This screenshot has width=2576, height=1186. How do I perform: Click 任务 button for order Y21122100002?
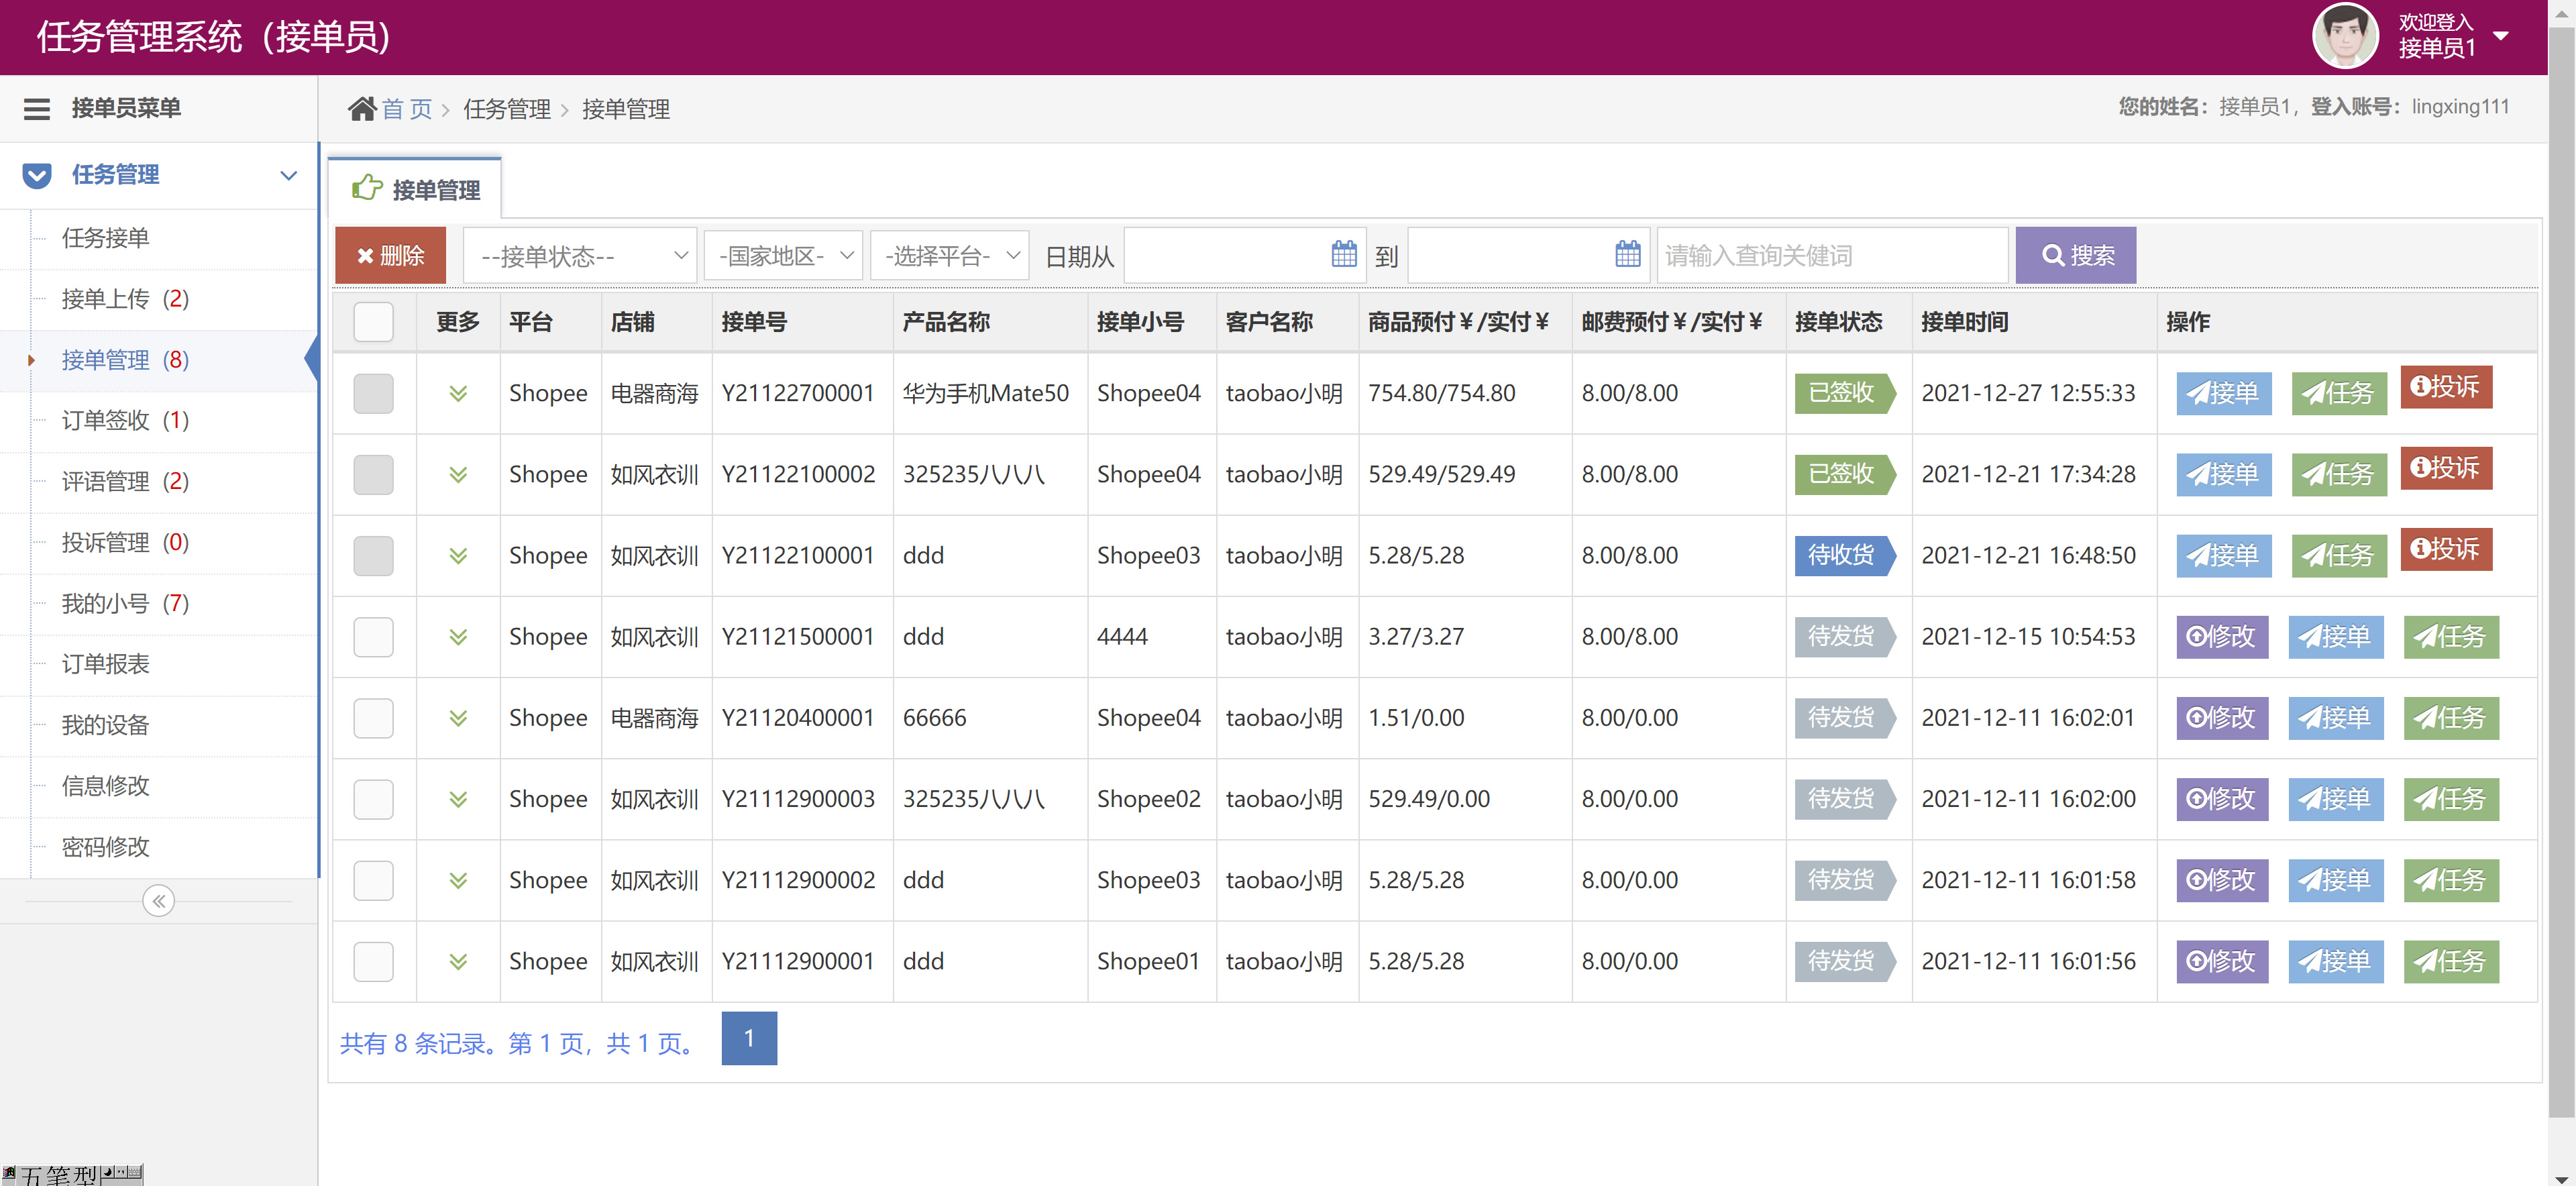2338,474
